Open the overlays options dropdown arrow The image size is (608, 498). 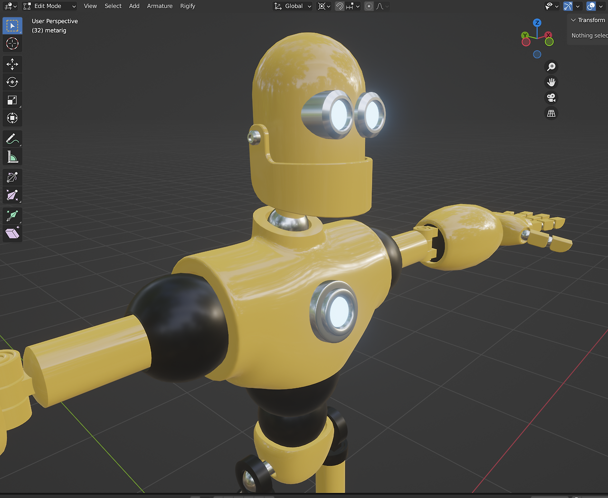(601, 6)
